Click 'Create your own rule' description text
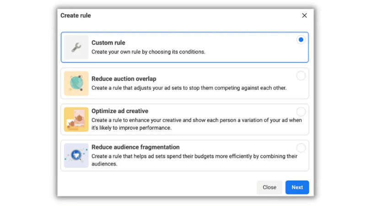The image size is (366, 206). 148,52
